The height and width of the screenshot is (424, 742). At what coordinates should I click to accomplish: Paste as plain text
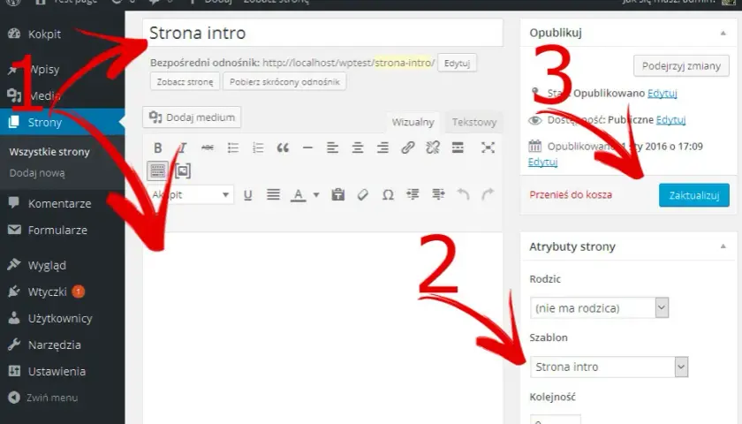(337, 194)
